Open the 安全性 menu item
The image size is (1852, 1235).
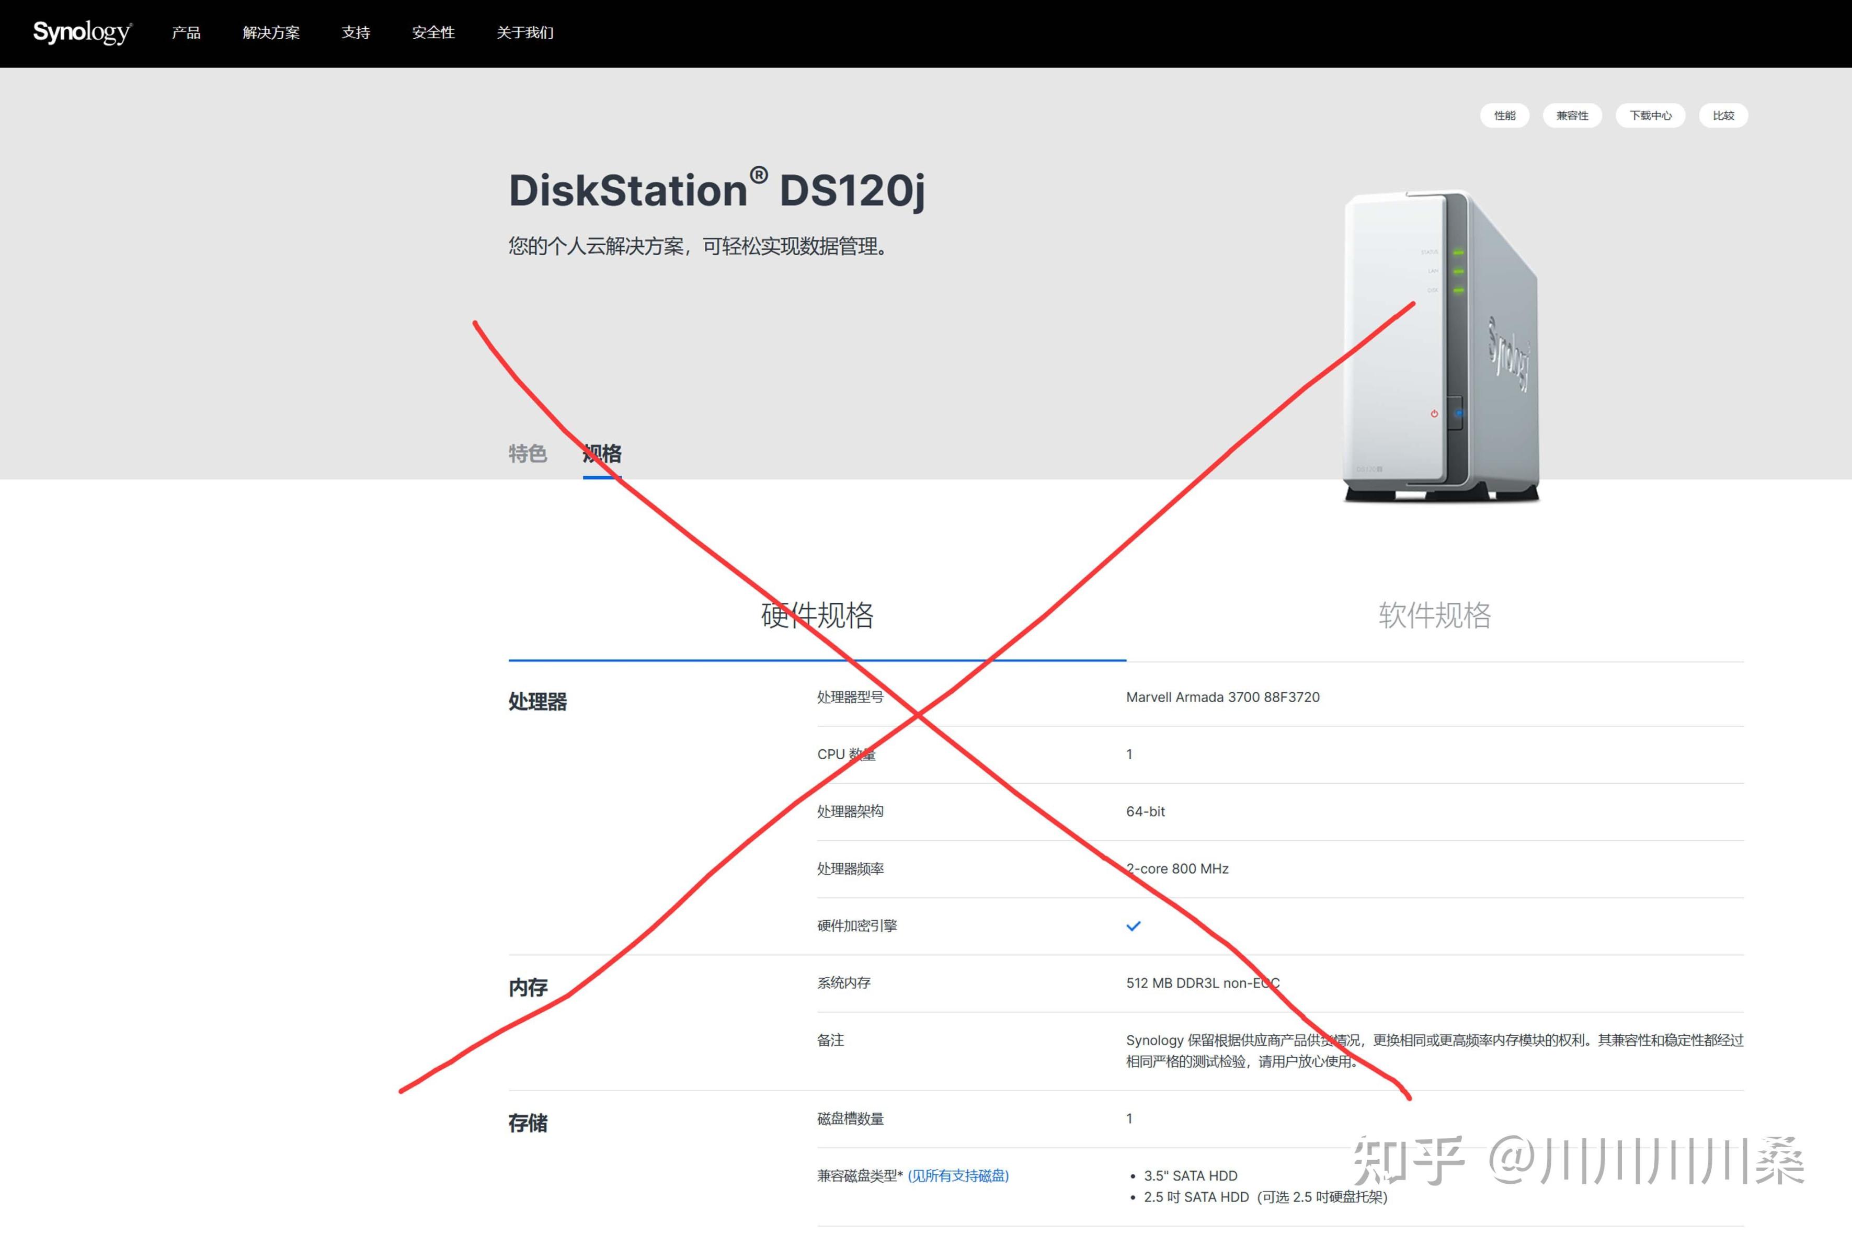click(433, 33)
